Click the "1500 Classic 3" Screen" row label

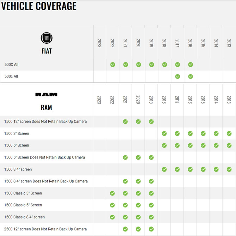[23, 193]
